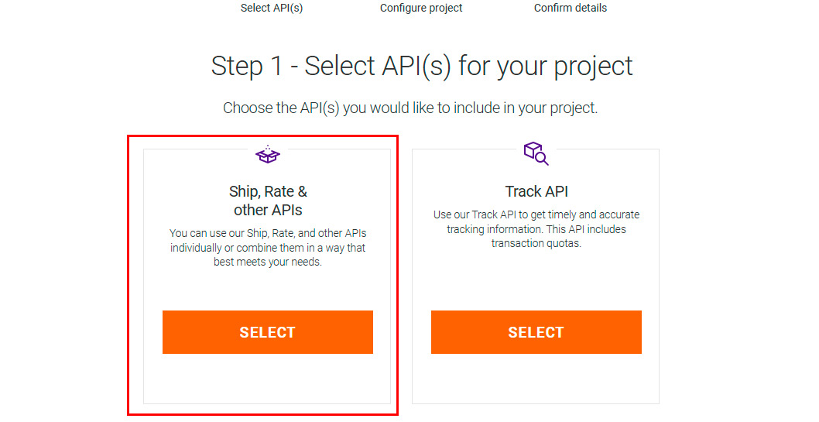The height and width of the screenshot is (422, 819).
Task: Open the Confirm details step
Action: (x=571, y=8)
